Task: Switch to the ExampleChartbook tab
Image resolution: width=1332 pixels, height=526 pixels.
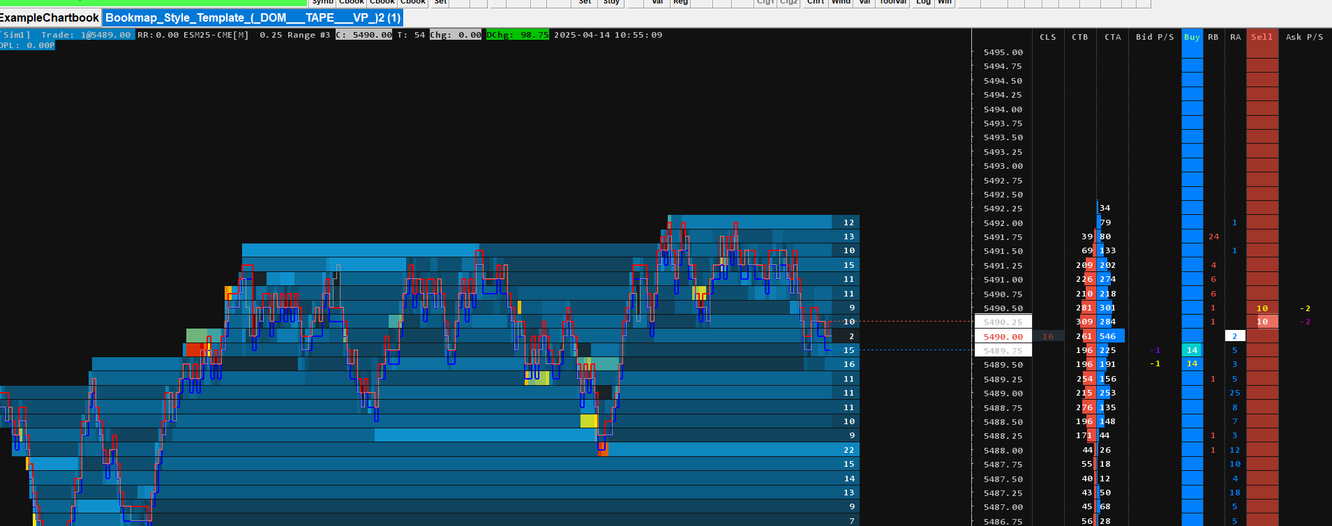Action: [50, 18]
